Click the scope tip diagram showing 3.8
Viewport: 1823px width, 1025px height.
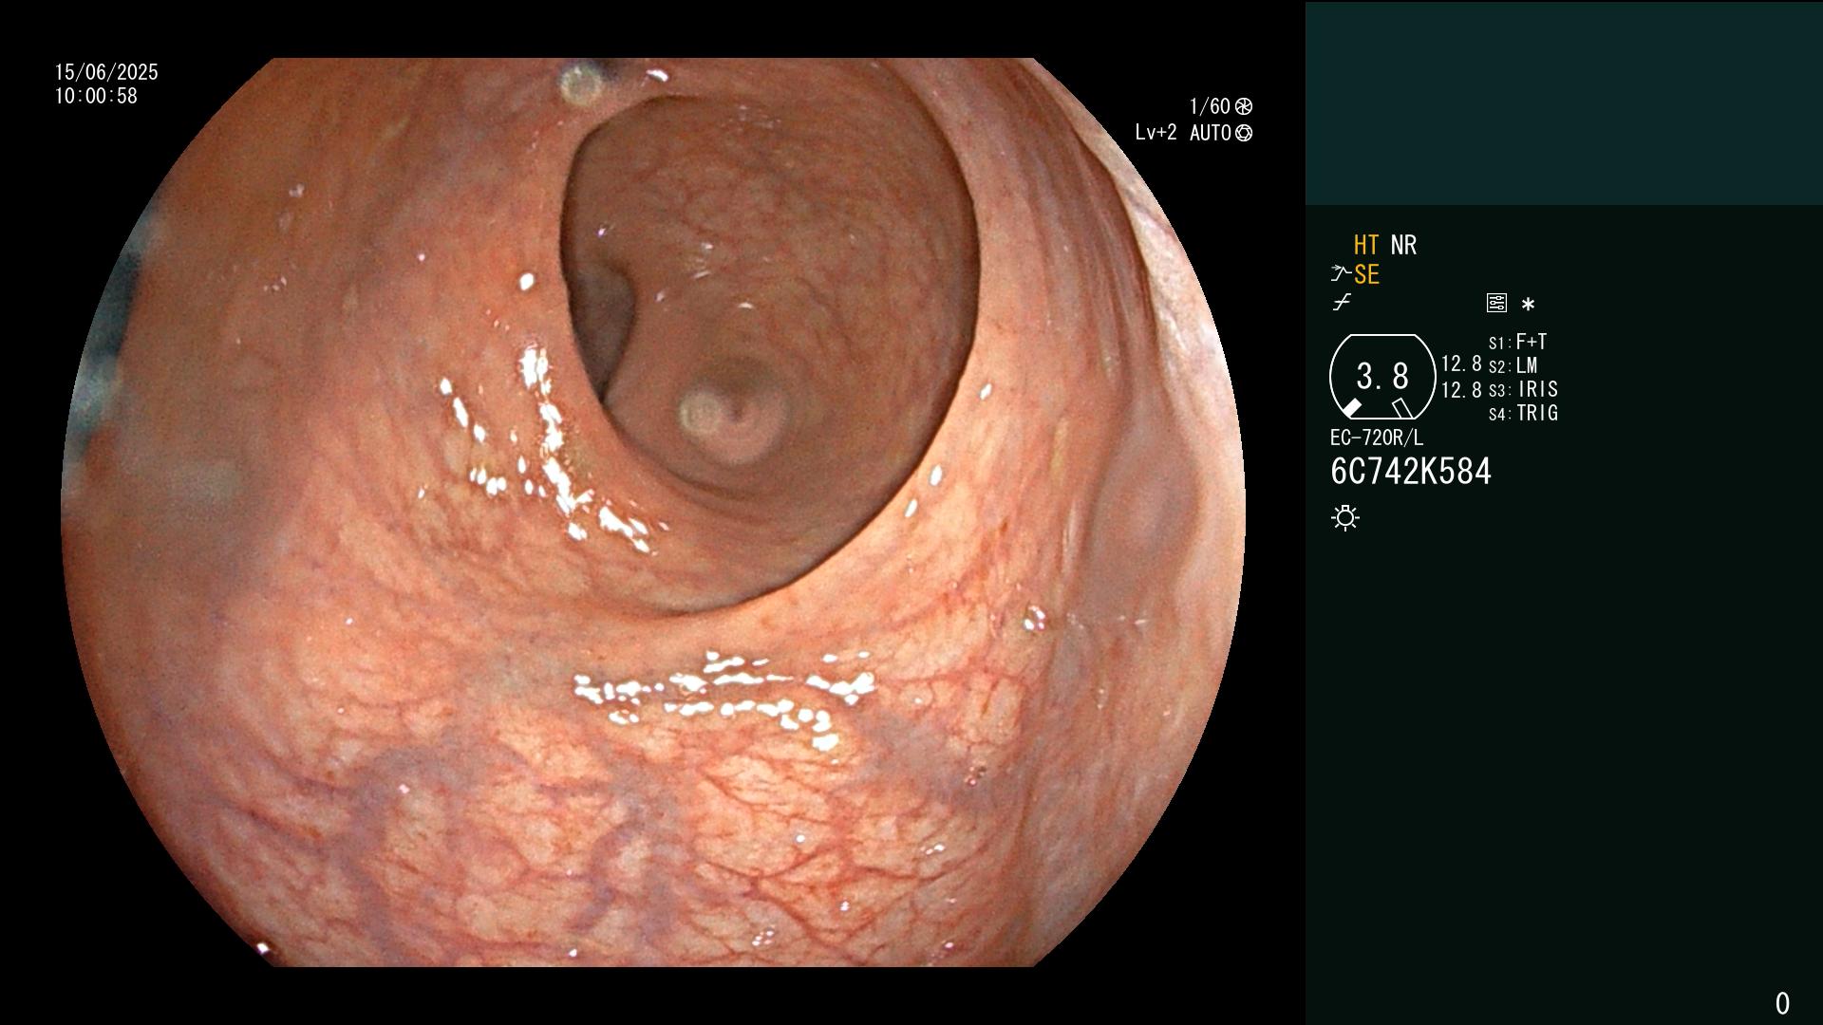[x=1382, y=377]
